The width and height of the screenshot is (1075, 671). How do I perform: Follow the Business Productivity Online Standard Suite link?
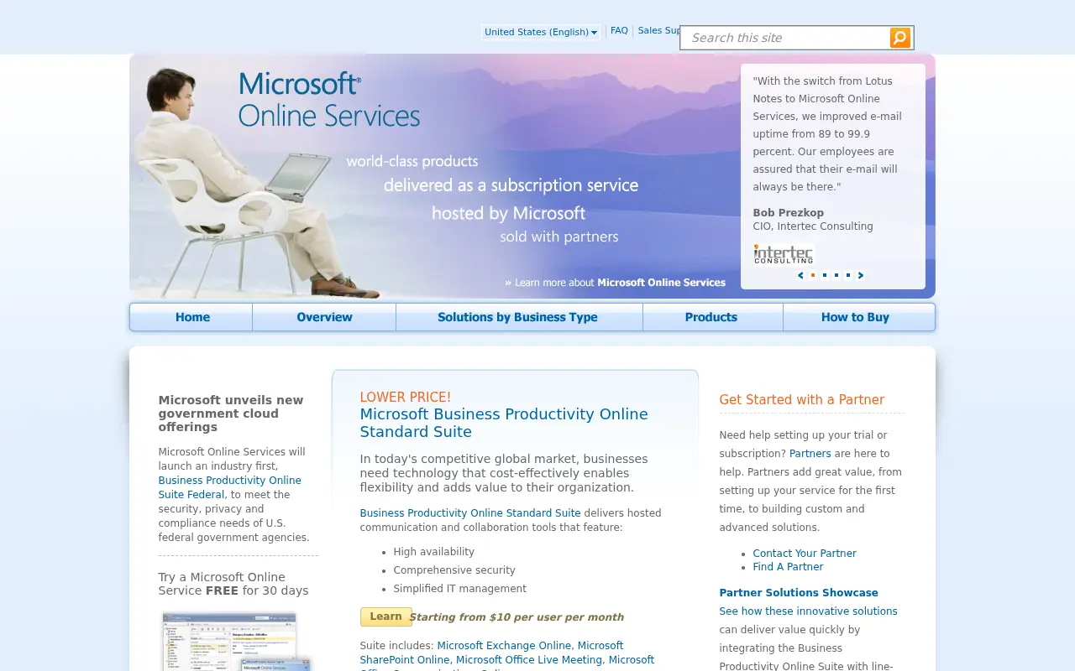470,513
